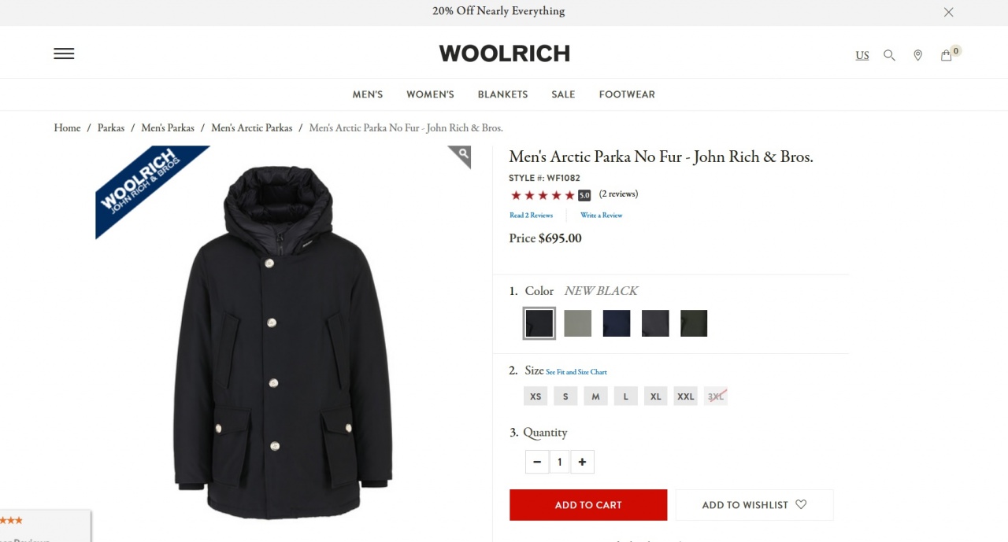The height and width of the screenshot is (542, 1008).
Task: Select size M
Action: [595, 396]
